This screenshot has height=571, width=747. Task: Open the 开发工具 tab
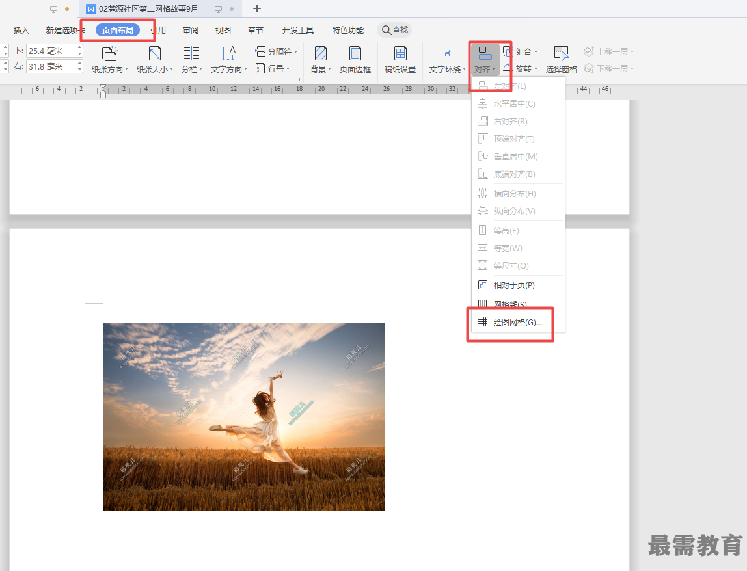(x=298, y=31)
